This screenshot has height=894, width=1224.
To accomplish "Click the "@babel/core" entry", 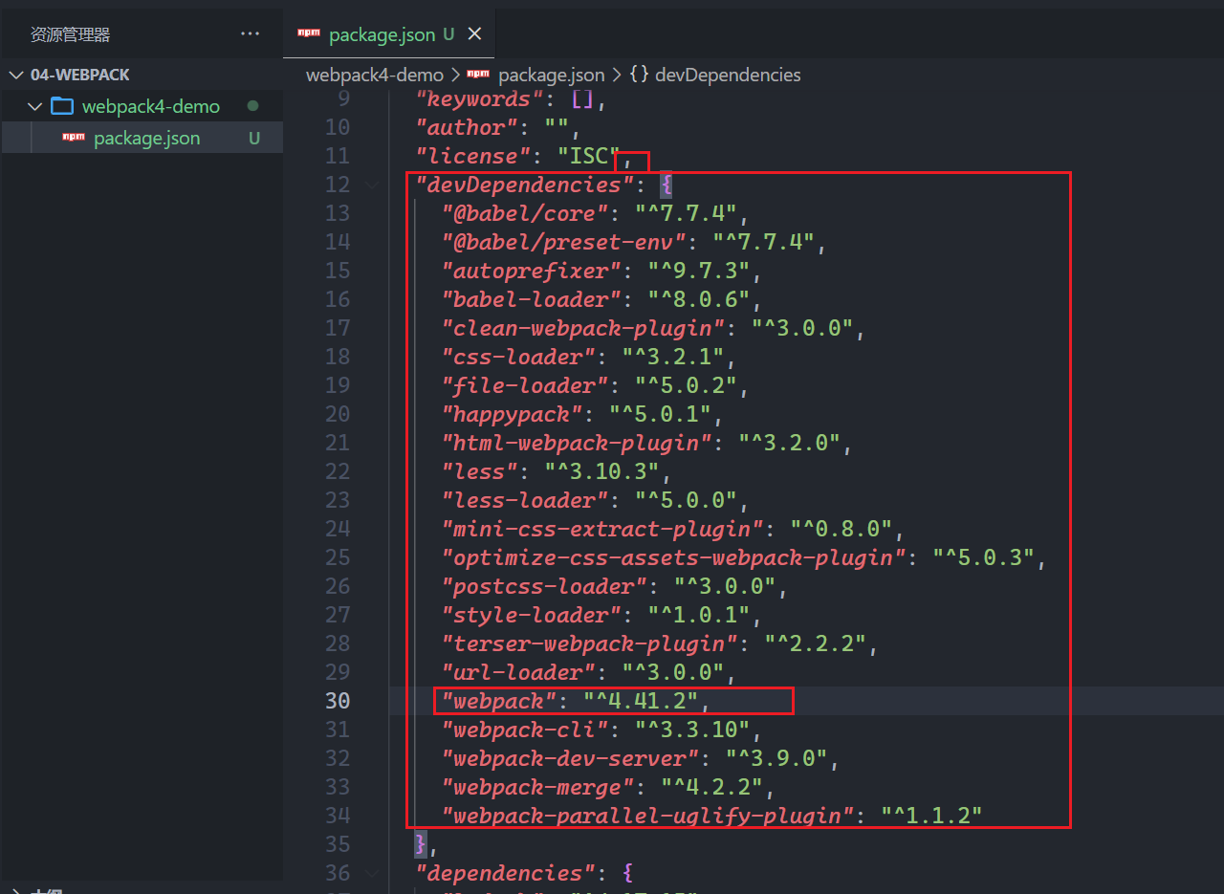I will pyautogui.click(x=525, y=213).
